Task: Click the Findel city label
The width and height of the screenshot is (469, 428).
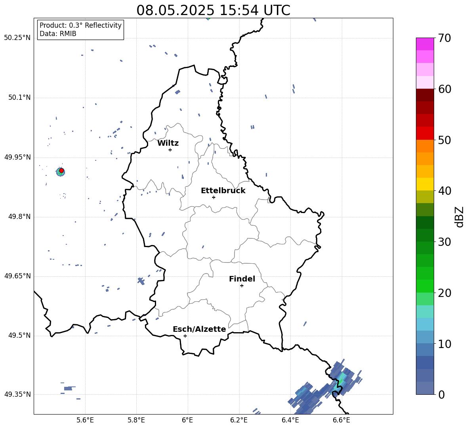Action: [242, 279]
